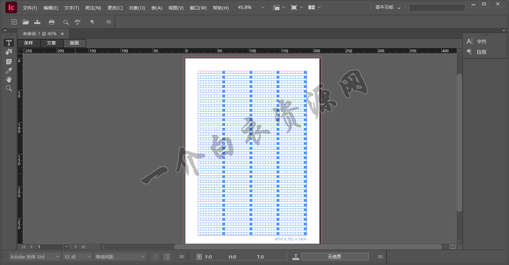
Task: Select the Eyedropper tool
Action: click(9, 71)
